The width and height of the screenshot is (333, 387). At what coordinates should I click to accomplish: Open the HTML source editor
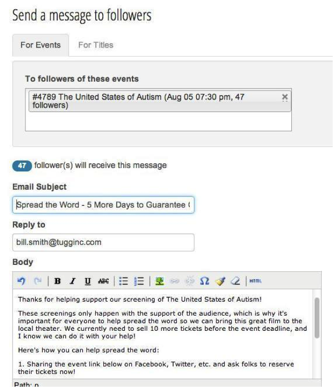tap(255, 281)
